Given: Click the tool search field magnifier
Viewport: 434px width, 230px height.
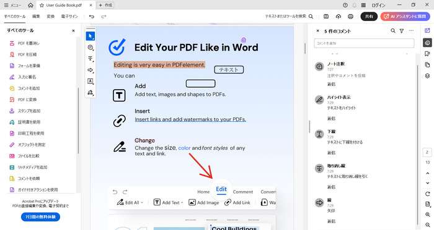Looking at the screenshot, I should [311, 17].
